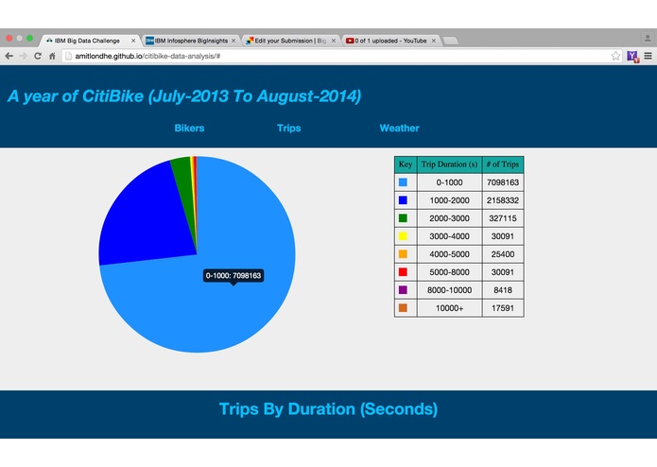The height and width of the screenshot is (467, 657).
Task: Click the green 2000-3000 key swatch
Action: (x=403, y=218)
